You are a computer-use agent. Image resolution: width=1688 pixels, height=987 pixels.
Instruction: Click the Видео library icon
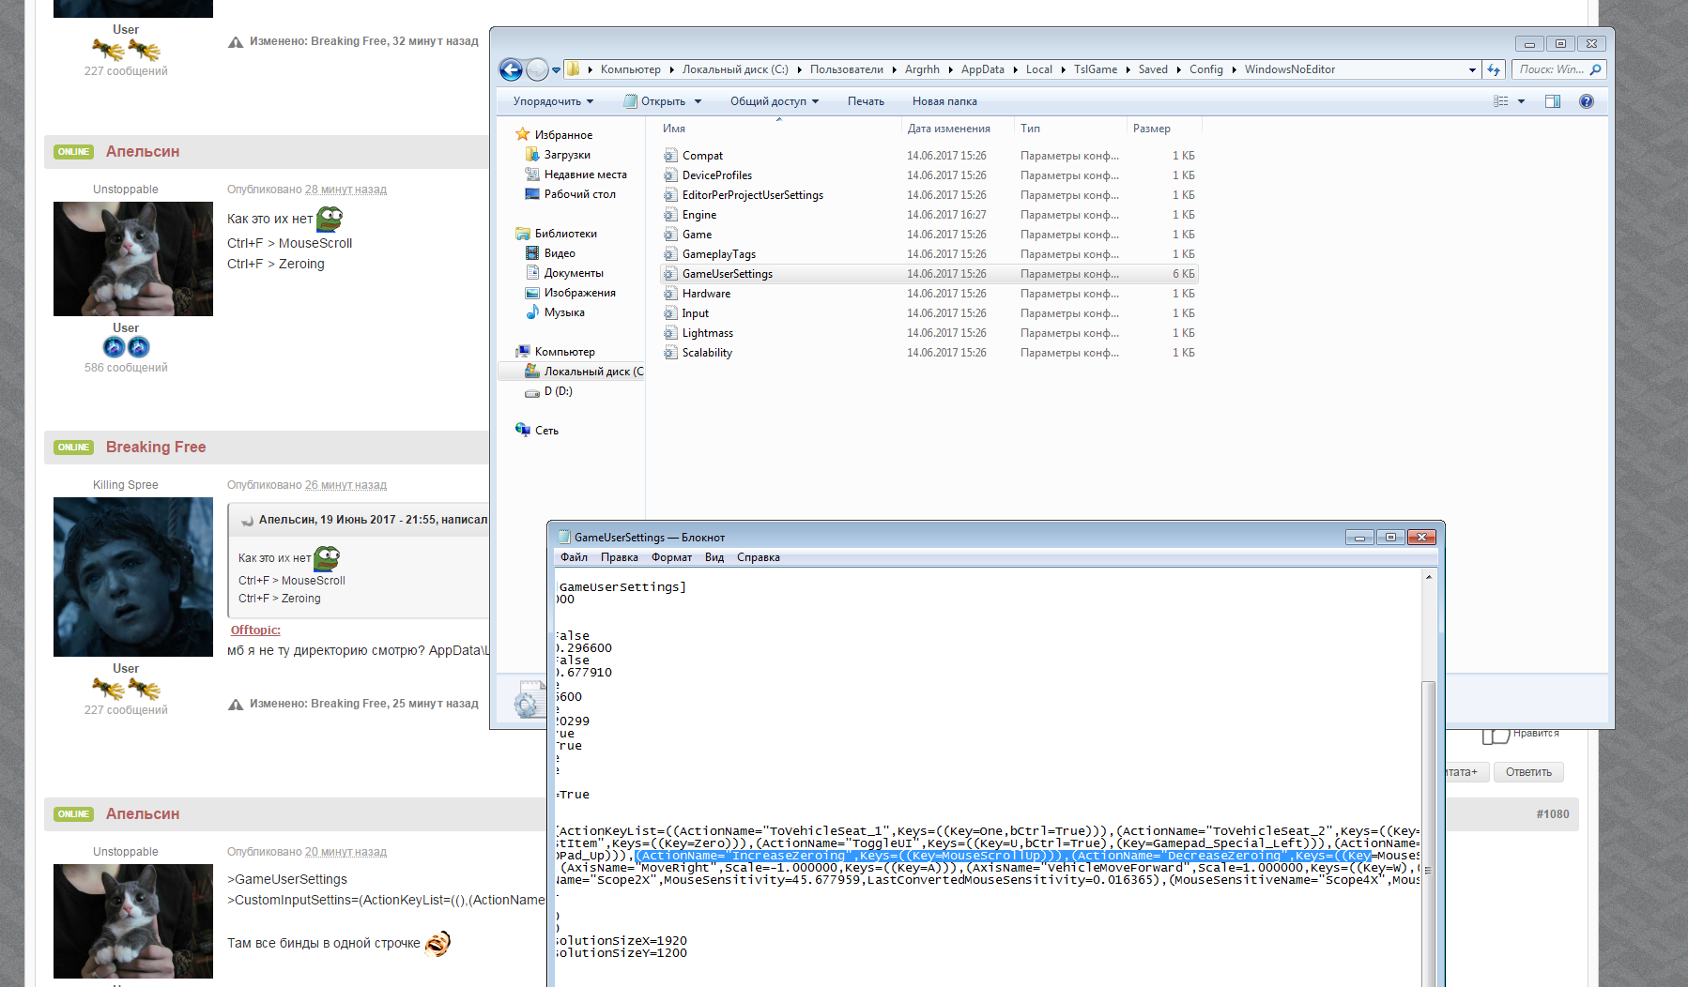pos(532,253)
